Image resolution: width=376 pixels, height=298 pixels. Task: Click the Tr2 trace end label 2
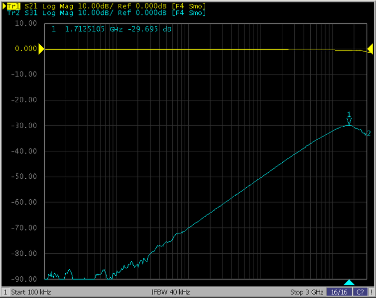coord(369,133)
